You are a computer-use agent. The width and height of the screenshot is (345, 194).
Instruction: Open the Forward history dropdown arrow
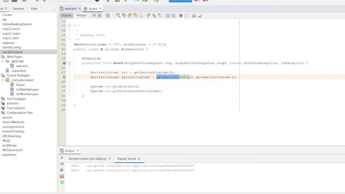pos(112,16)
